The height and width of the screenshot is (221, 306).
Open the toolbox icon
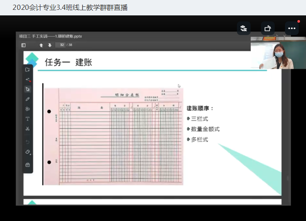(x=27, y=165)
